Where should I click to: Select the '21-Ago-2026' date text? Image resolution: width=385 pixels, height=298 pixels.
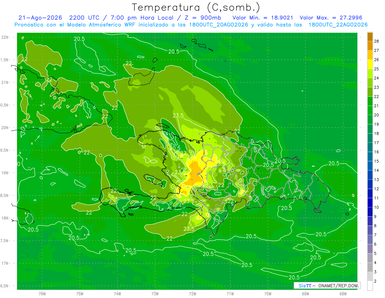coord(40,18)
